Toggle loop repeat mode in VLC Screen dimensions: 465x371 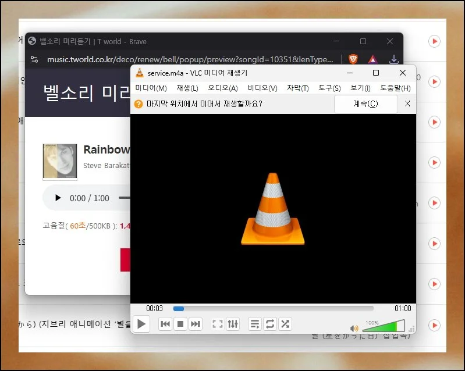click(270, 324)
